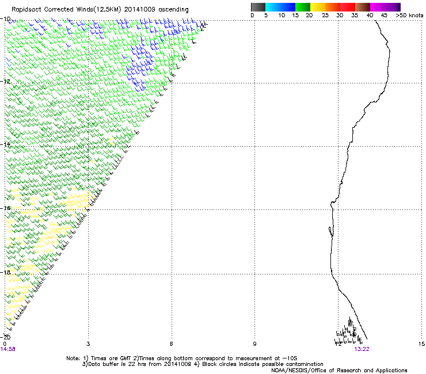426x374 pixels.
Task: Click the yellow 20-25 knots legend segment
Action: point(318,7)
